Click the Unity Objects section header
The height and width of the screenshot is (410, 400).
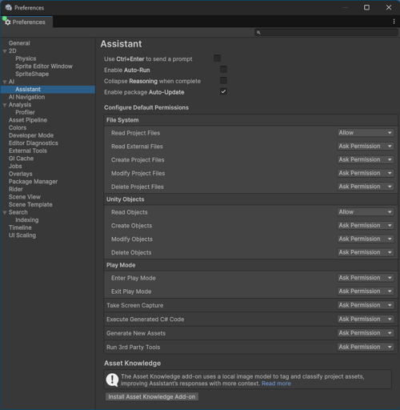250,199
